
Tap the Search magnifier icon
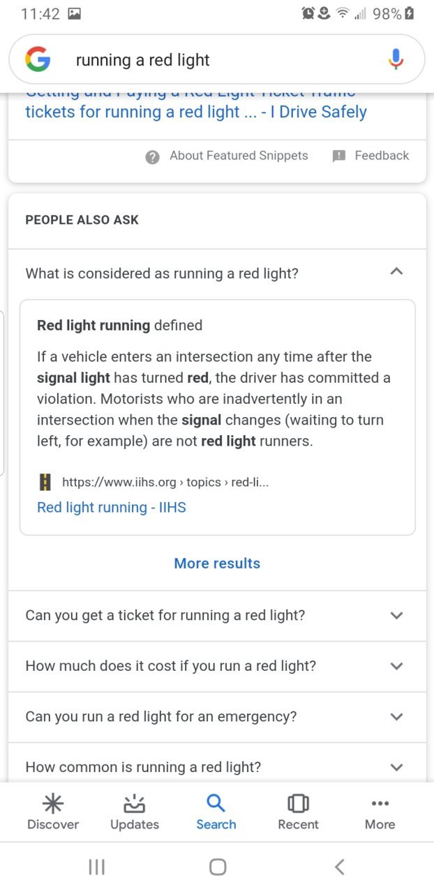(216, 803)
